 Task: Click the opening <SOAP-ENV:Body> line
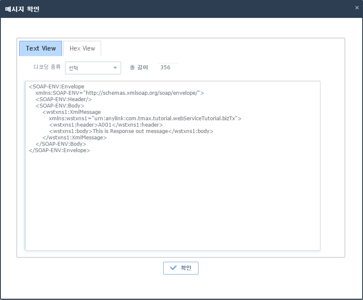(x=60, y=106)
